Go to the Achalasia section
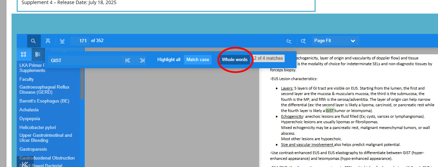The image size is (438, 167). pyautogui.click(x=29, y=110)
